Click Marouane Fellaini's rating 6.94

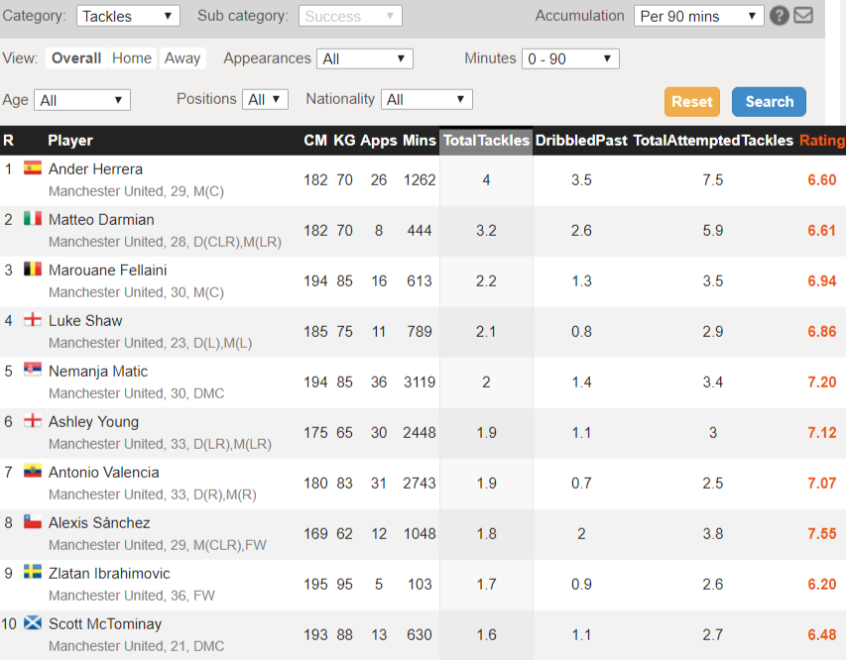pyautogui.click(x=822, y=281)
